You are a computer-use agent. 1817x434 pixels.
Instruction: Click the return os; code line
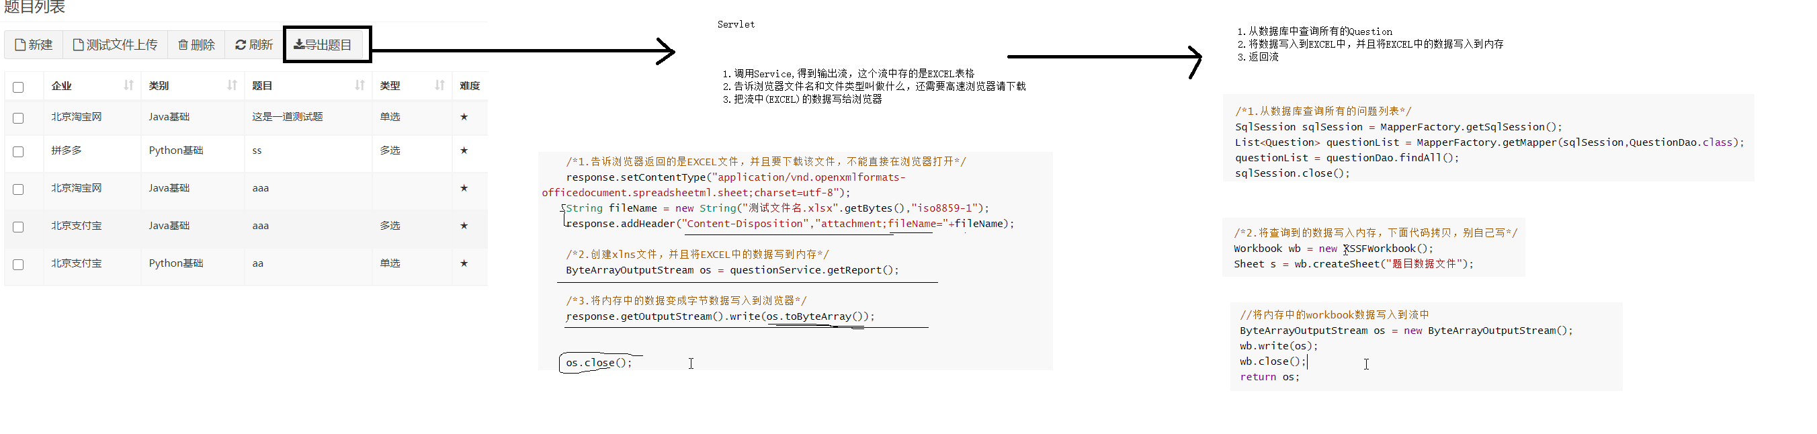coord(1269,377)
